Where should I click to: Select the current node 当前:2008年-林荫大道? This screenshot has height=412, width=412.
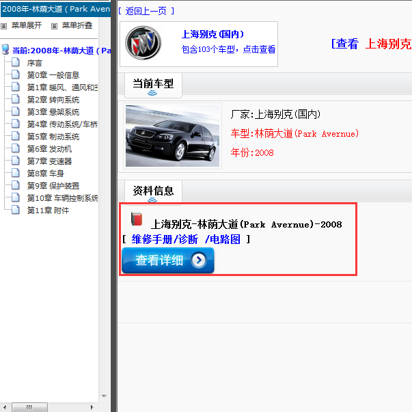click(61, 51)
